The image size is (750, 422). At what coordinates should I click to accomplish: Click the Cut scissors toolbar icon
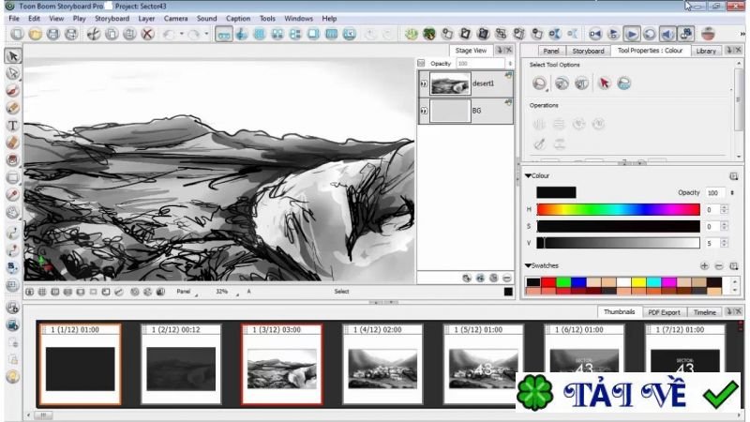[93, 35]
